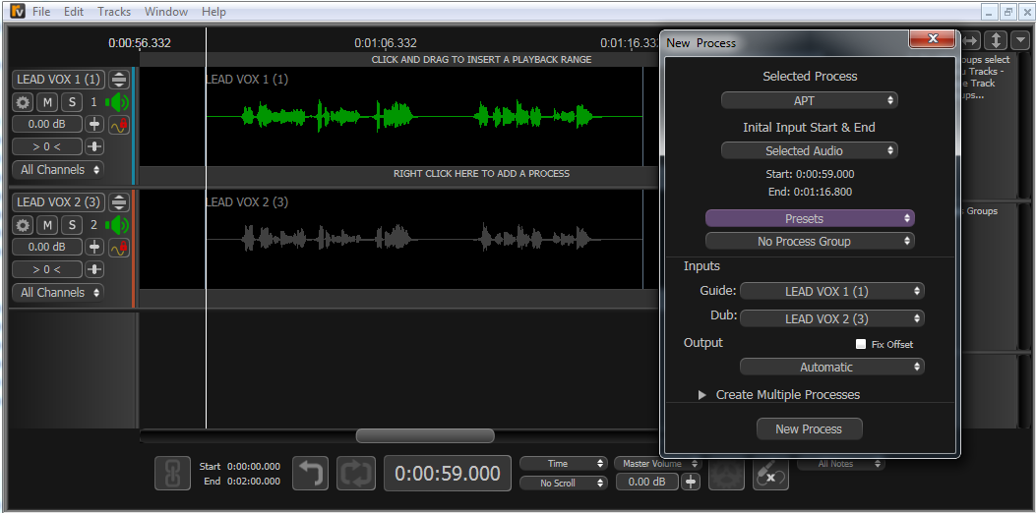The width and height of the screenshot is (1036, 513).
Task: Open the Tracks menu
Action: [113, 12]
